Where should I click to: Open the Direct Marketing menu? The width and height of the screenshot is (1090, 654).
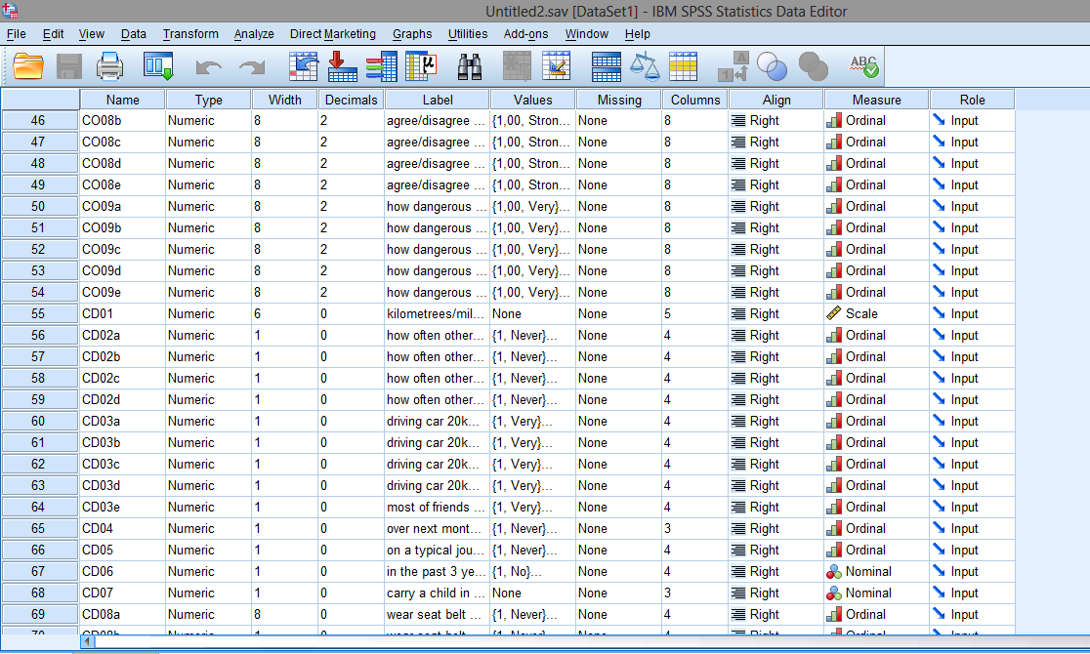332,34
